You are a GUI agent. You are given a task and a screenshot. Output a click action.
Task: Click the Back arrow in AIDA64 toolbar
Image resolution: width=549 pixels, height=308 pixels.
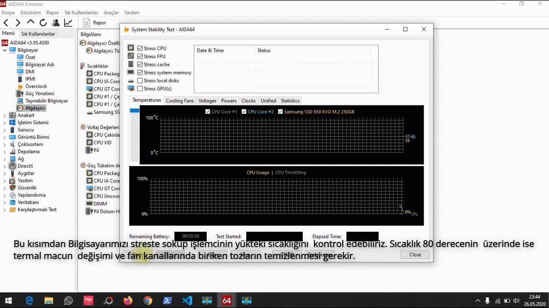pos(6,23)
